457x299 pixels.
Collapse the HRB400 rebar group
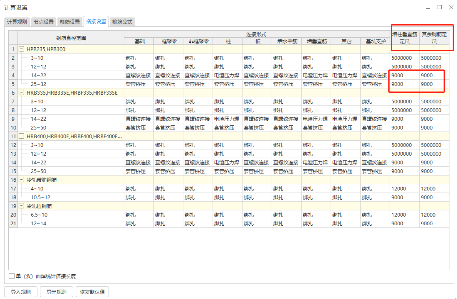click(21, 136)
